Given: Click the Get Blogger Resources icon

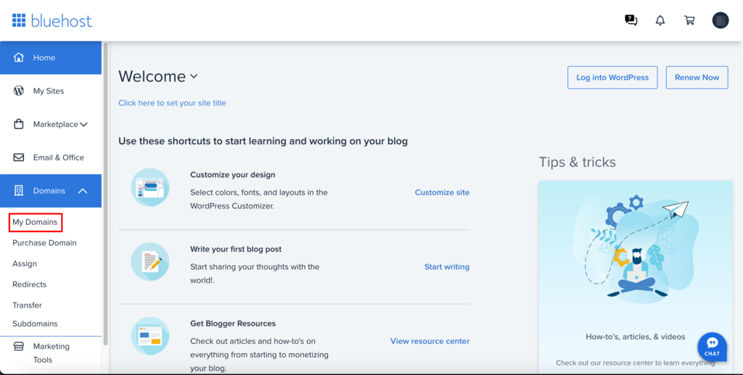Looking at the screenshot, I should click(150, 336).
